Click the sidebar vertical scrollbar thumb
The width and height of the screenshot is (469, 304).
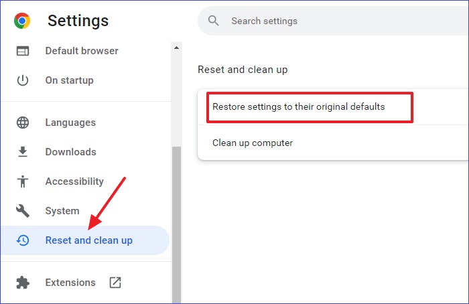click(177, 221)
